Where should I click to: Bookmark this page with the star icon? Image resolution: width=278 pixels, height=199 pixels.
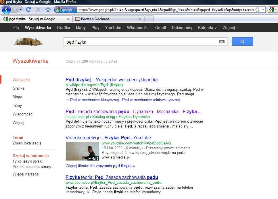257,9
